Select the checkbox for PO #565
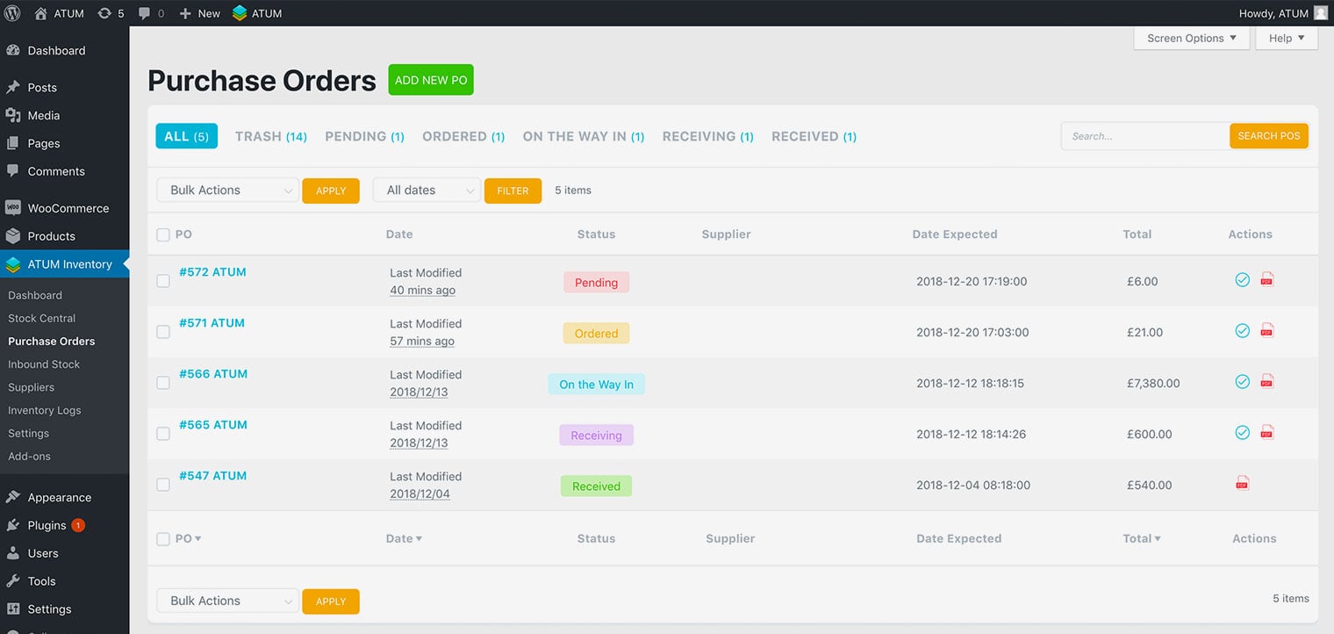 point(163,434)
